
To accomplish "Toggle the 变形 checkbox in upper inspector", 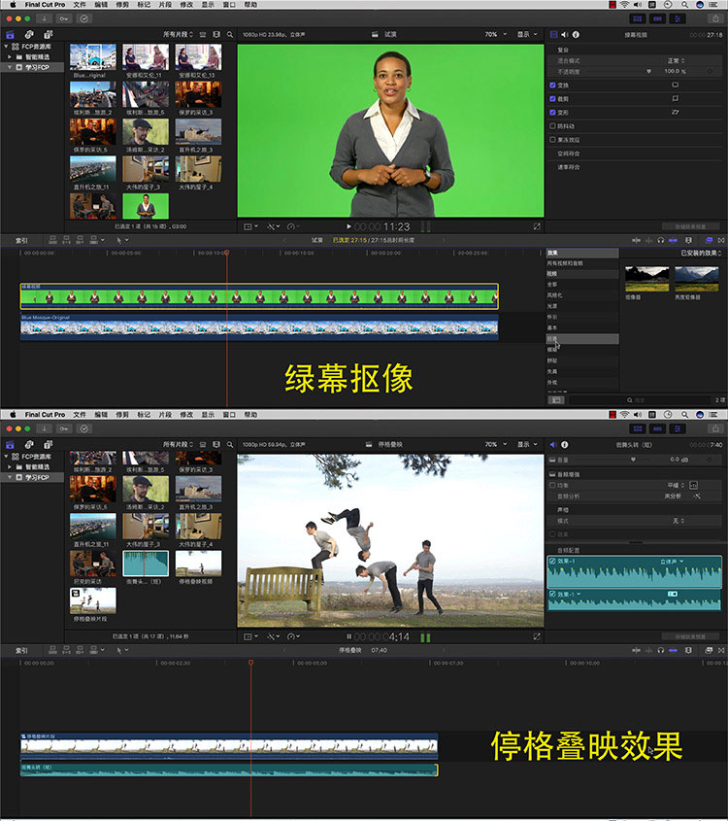I will click(553, 112).
